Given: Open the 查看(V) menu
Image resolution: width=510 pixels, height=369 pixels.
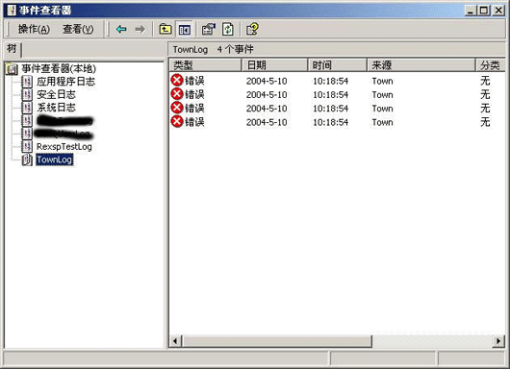Looking at the screenshot, I should point(78,29).
